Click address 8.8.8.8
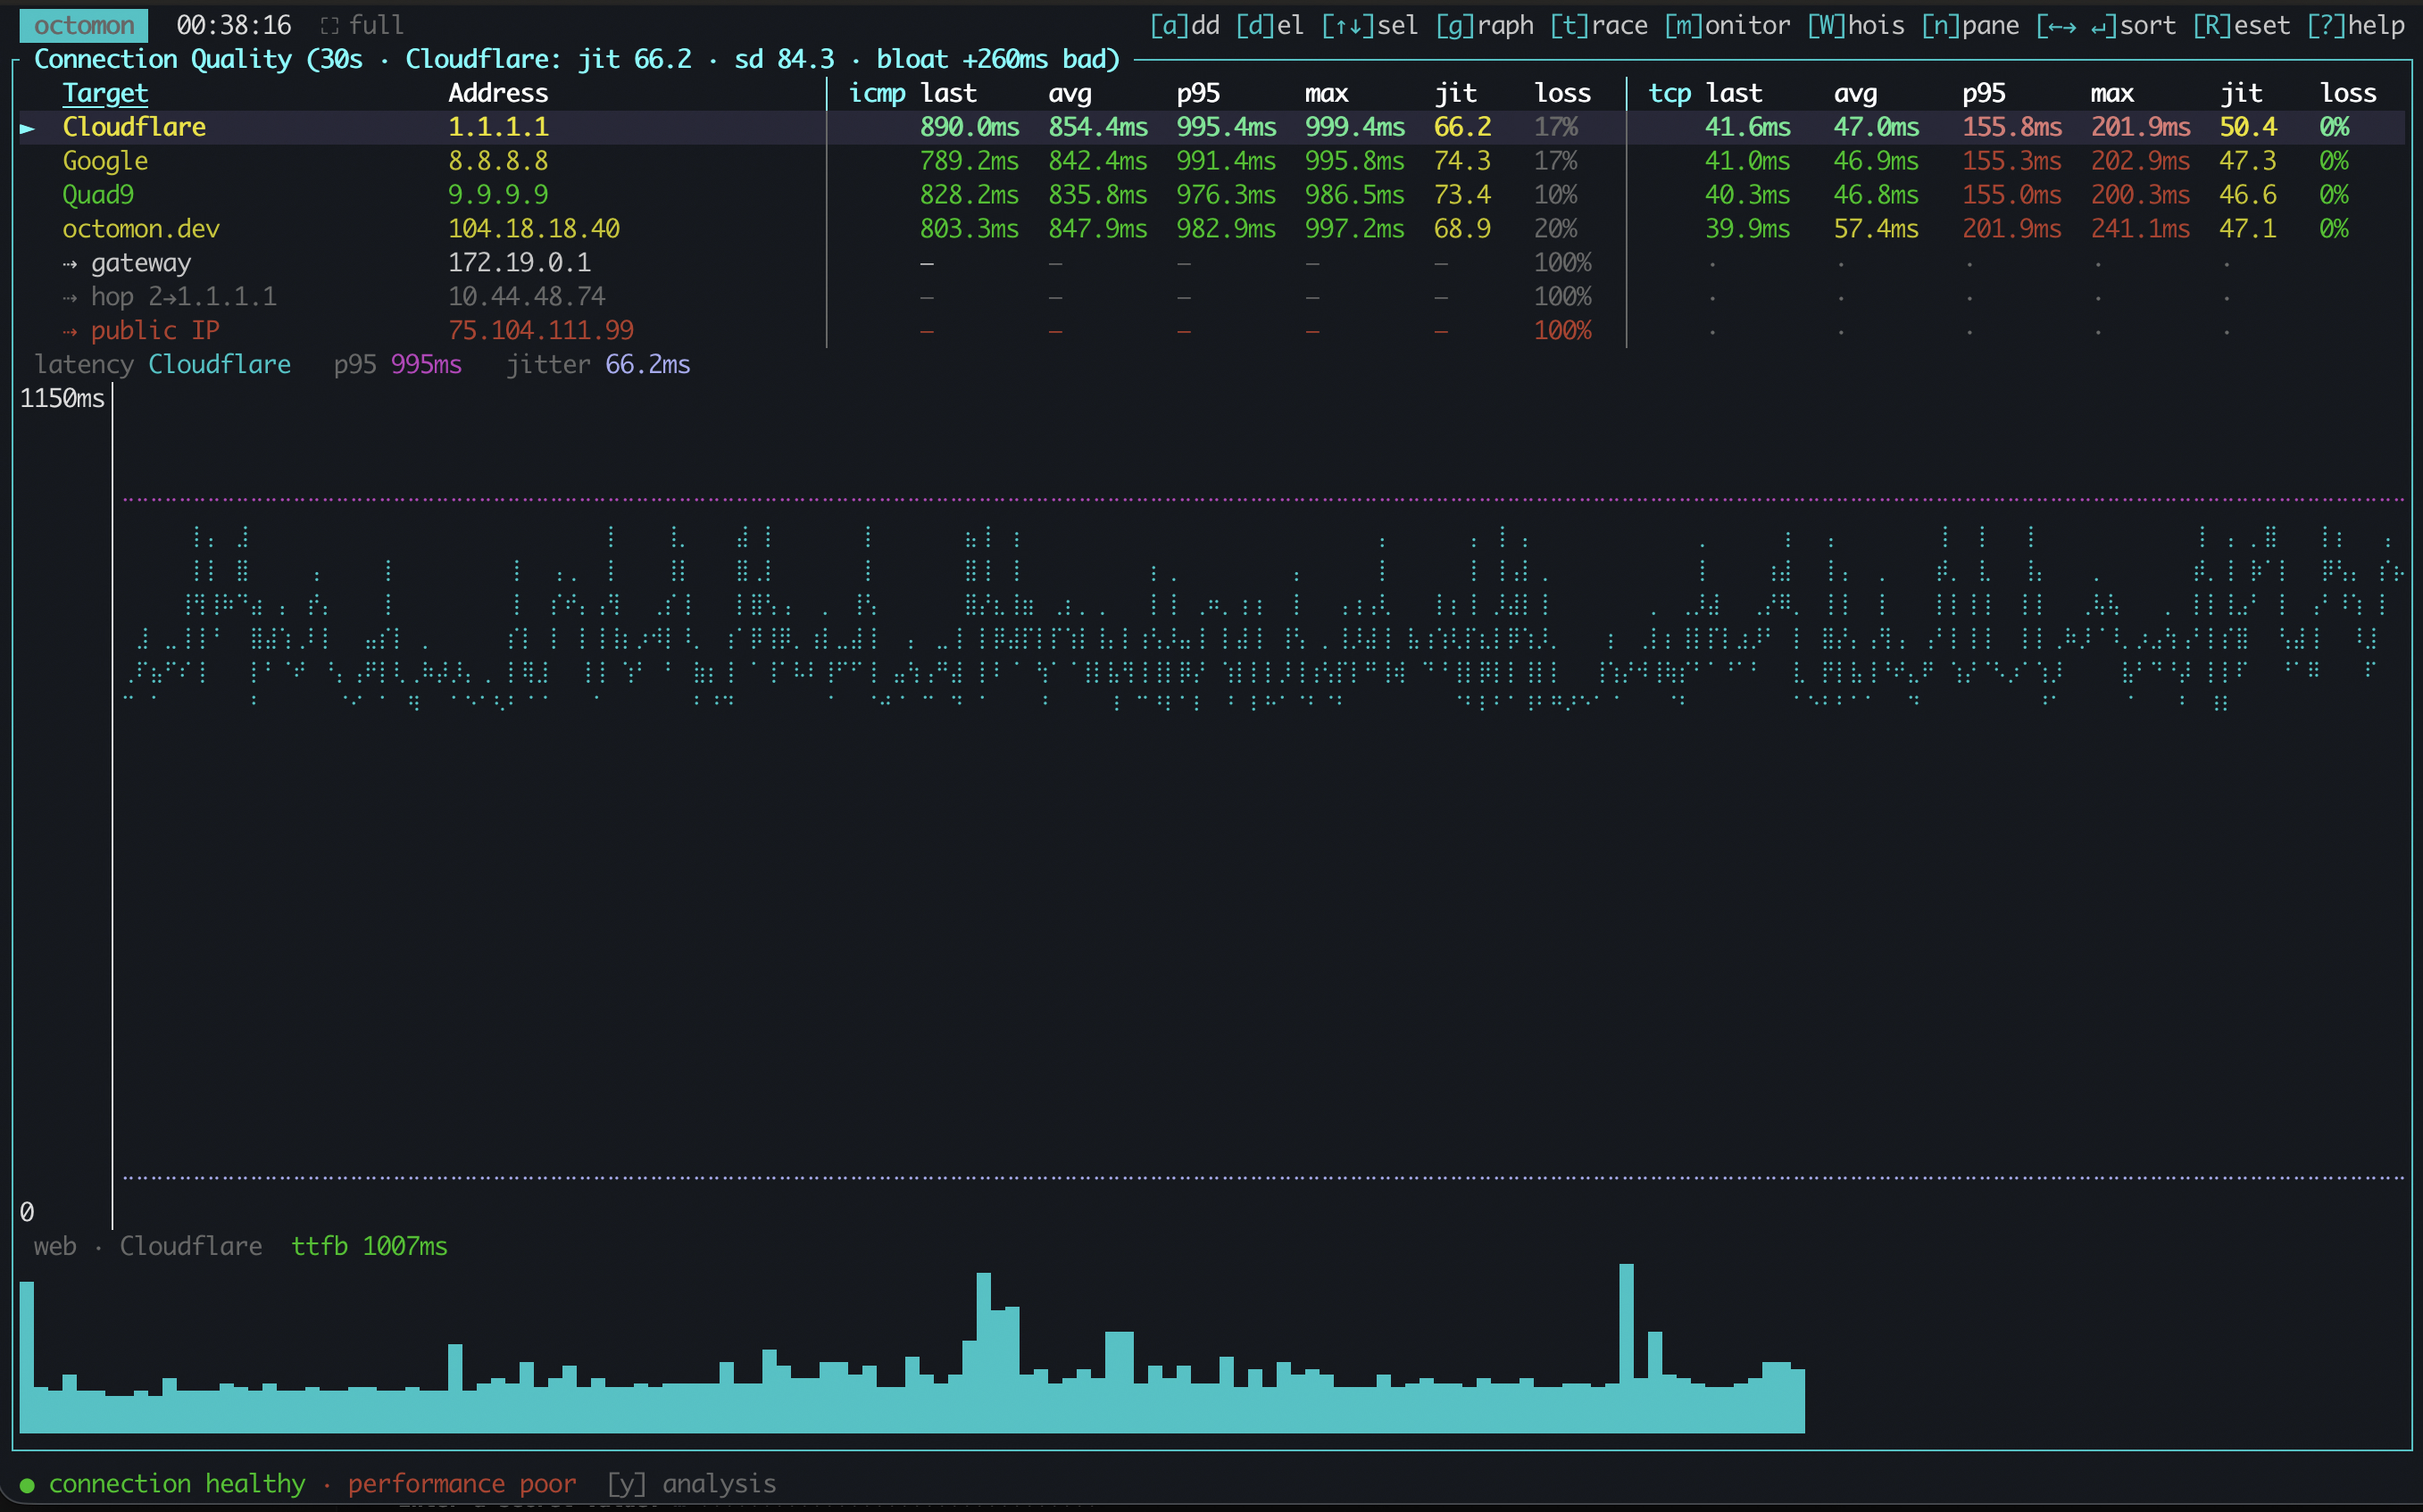 point(498,161)
